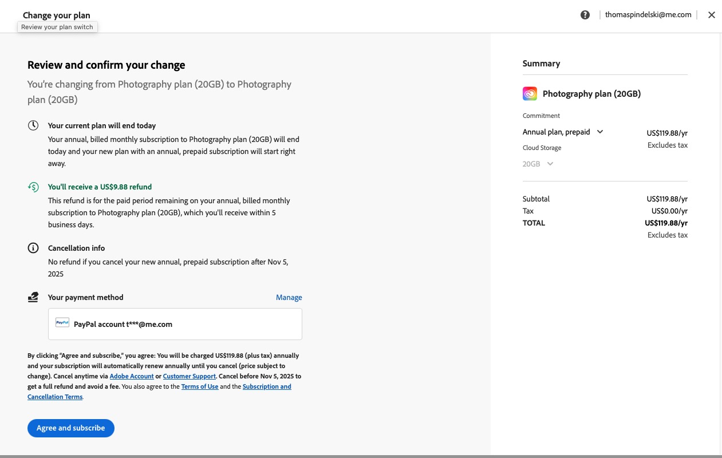The image size is (722, 458).
Task: Click the clock icon beside plan end notice
Action: (x=33, y=125)
